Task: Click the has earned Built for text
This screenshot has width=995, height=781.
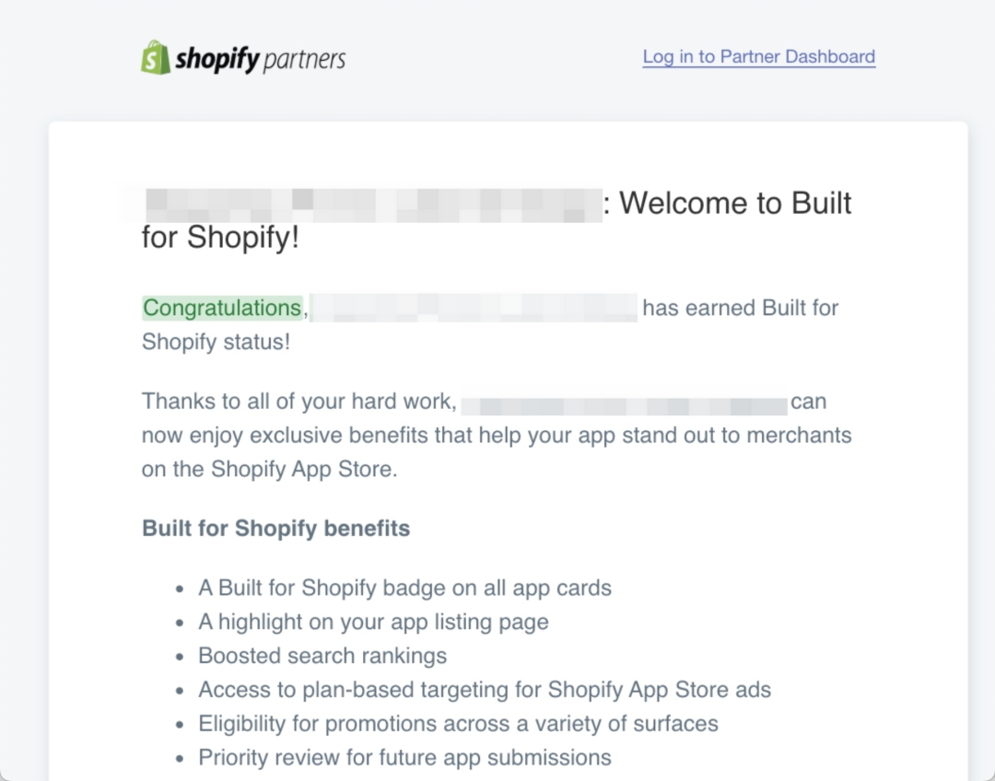Action: [741, 308]
